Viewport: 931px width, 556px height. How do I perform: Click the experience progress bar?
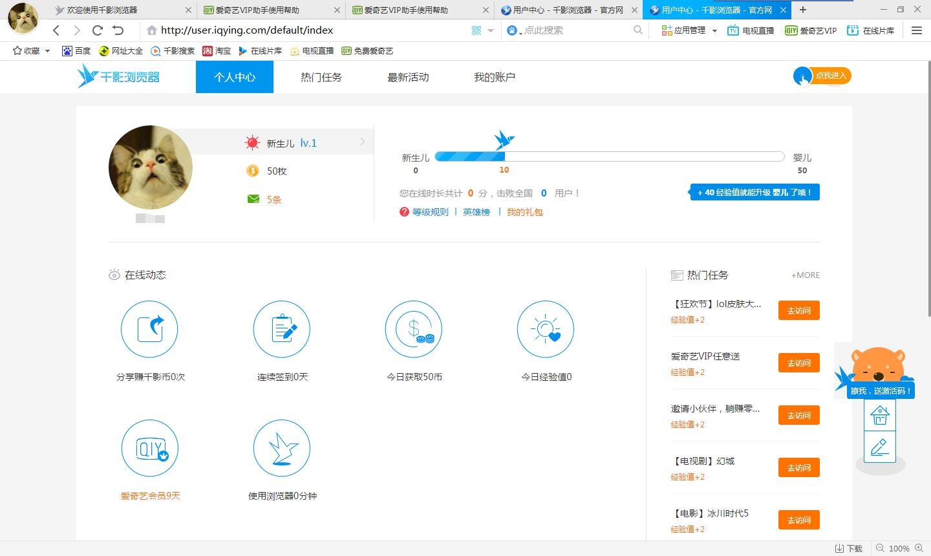click(x=609, y=156)
